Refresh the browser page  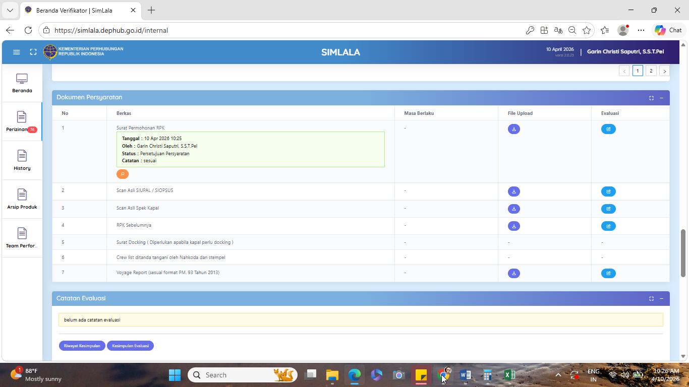[28, 30]
